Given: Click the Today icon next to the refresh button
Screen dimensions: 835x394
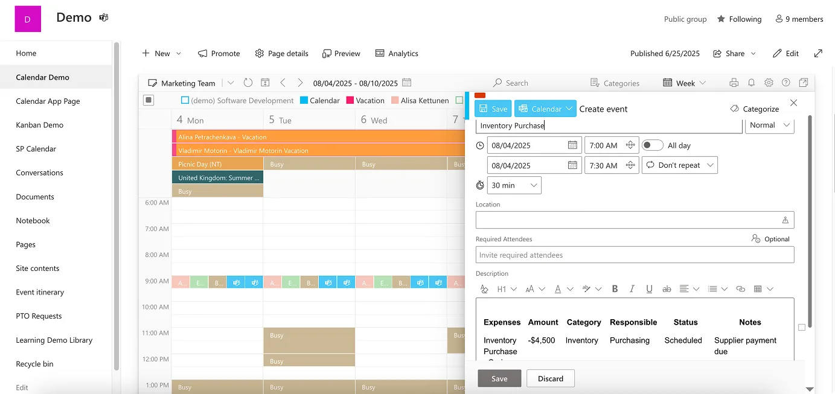Looking at the screenshot, I should point(265,83).
